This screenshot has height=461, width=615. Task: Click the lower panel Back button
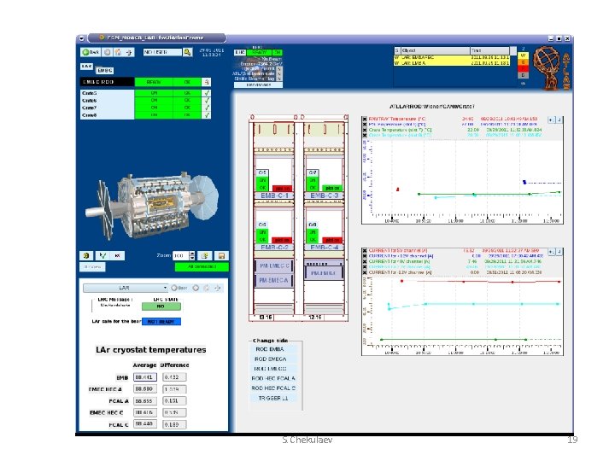tap(179, 289)
